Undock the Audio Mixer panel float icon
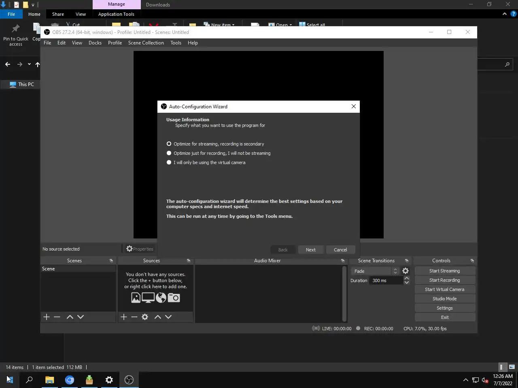The width and height of the screenshot is (518, 388). pyautogui.click(x=343, y=261)
